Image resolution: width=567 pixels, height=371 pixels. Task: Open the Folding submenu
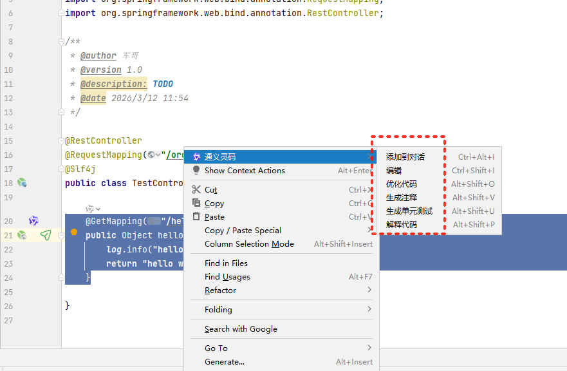pos(218,310)
